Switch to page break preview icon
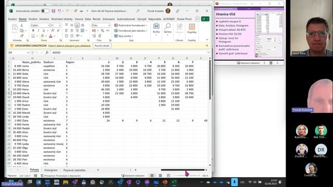Image resolution: width=333 pixels, height=187 pixels. (169, 176)
